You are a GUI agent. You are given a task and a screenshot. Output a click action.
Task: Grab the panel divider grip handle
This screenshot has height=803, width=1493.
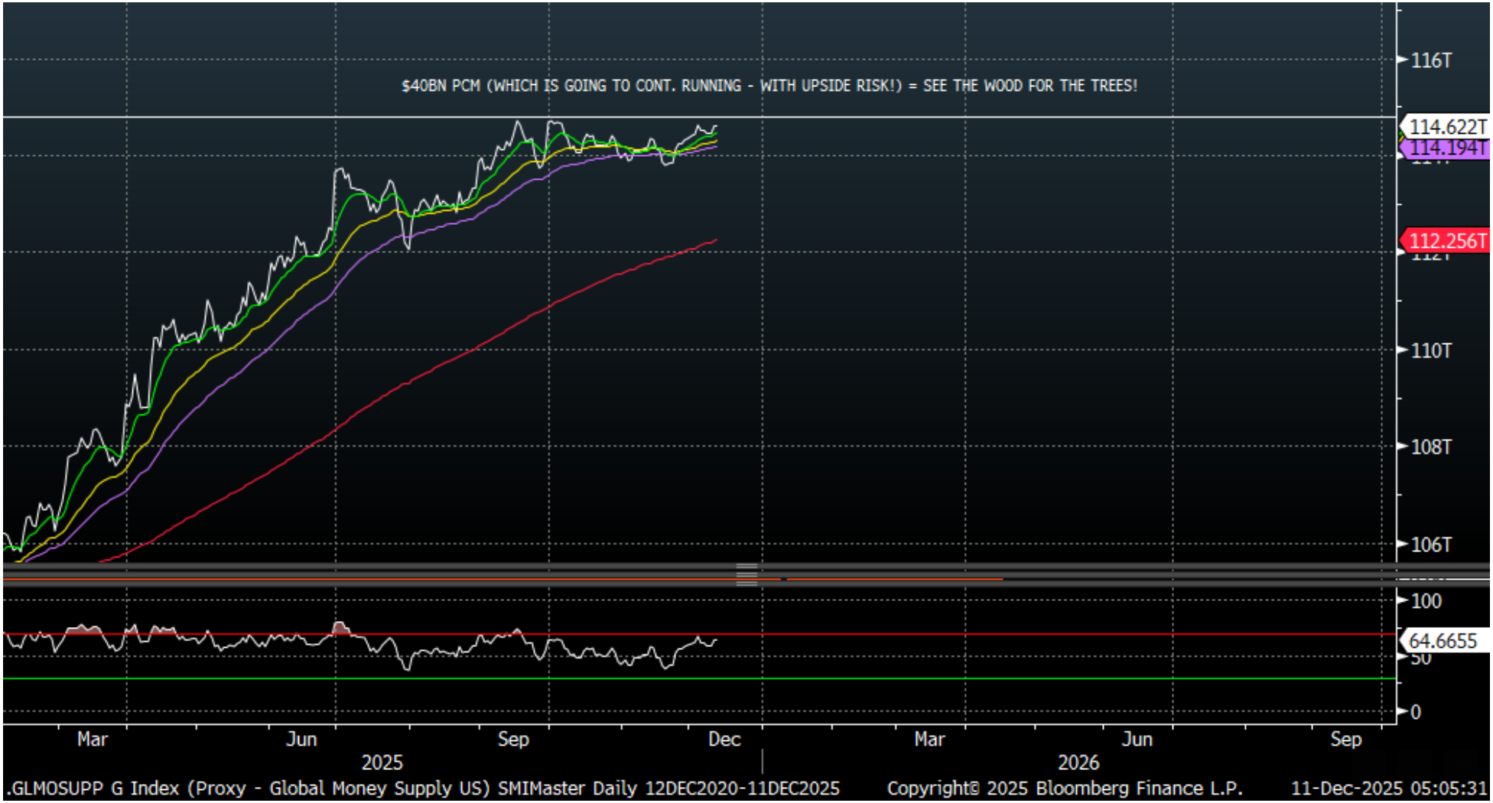[x=746, y=574]
